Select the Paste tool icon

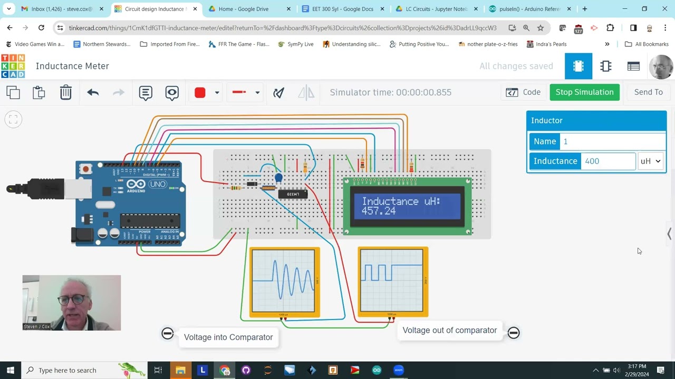coord(39,93)
